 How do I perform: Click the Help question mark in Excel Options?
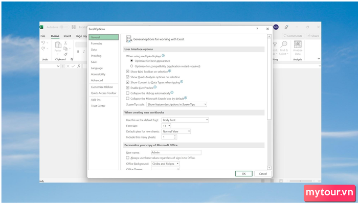click(x=257, y=29)
